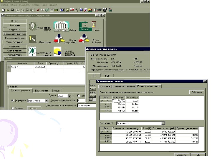
Task: Click the W document toolbar icon
Action: pos(27,10)
